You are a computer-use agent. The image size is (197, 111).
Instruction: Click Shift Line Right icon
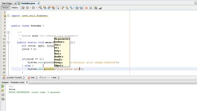tap(81, 8)
